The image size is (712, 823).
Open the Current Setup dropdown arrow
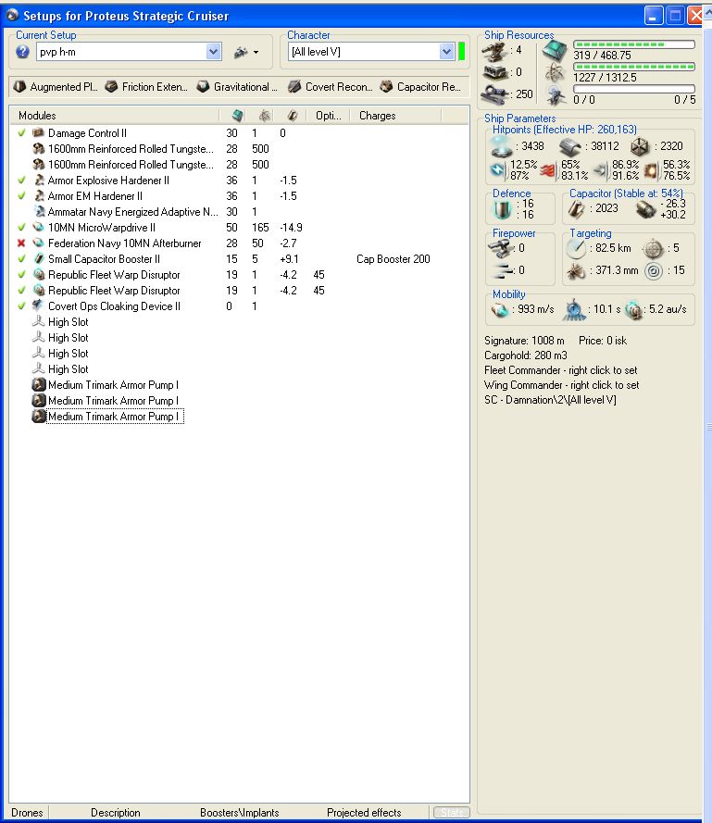213,52
